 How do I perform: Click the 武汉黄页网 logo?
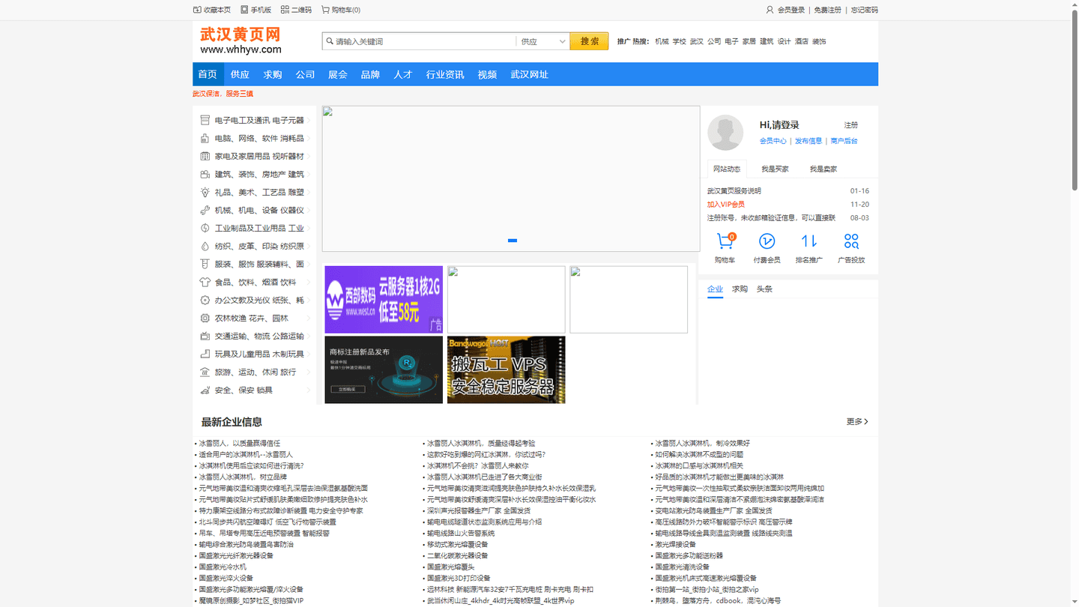241,41
